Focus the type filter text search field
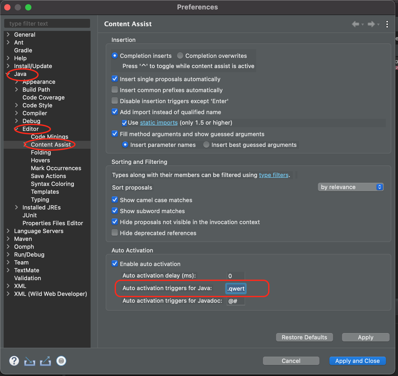 coord(47,24)
